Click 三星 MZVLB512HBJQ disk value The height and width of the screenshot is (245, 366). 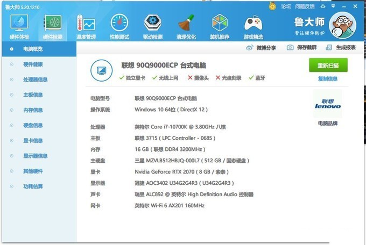pos(192,161)
